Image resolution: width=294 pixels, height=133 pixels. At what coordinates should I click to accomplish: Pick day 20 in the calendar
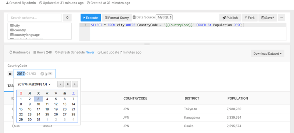coord(65,109)
